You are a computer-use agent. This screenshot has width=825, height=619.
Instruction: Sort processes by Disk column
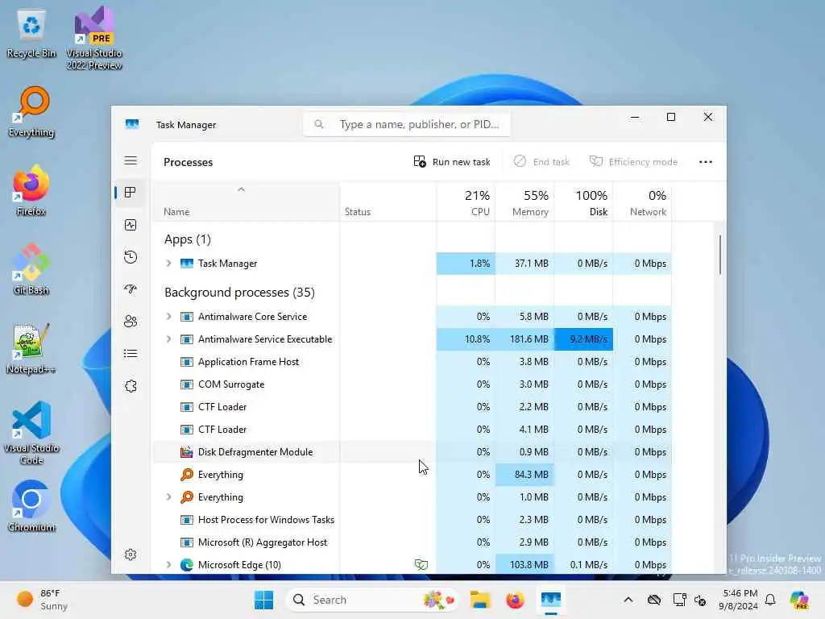tap(583, 202)
